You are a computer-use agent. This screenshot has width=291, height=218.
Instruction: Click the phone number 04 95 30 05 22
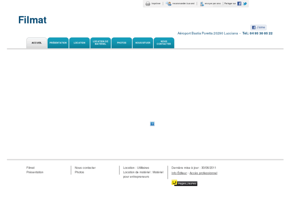(261, 33)
